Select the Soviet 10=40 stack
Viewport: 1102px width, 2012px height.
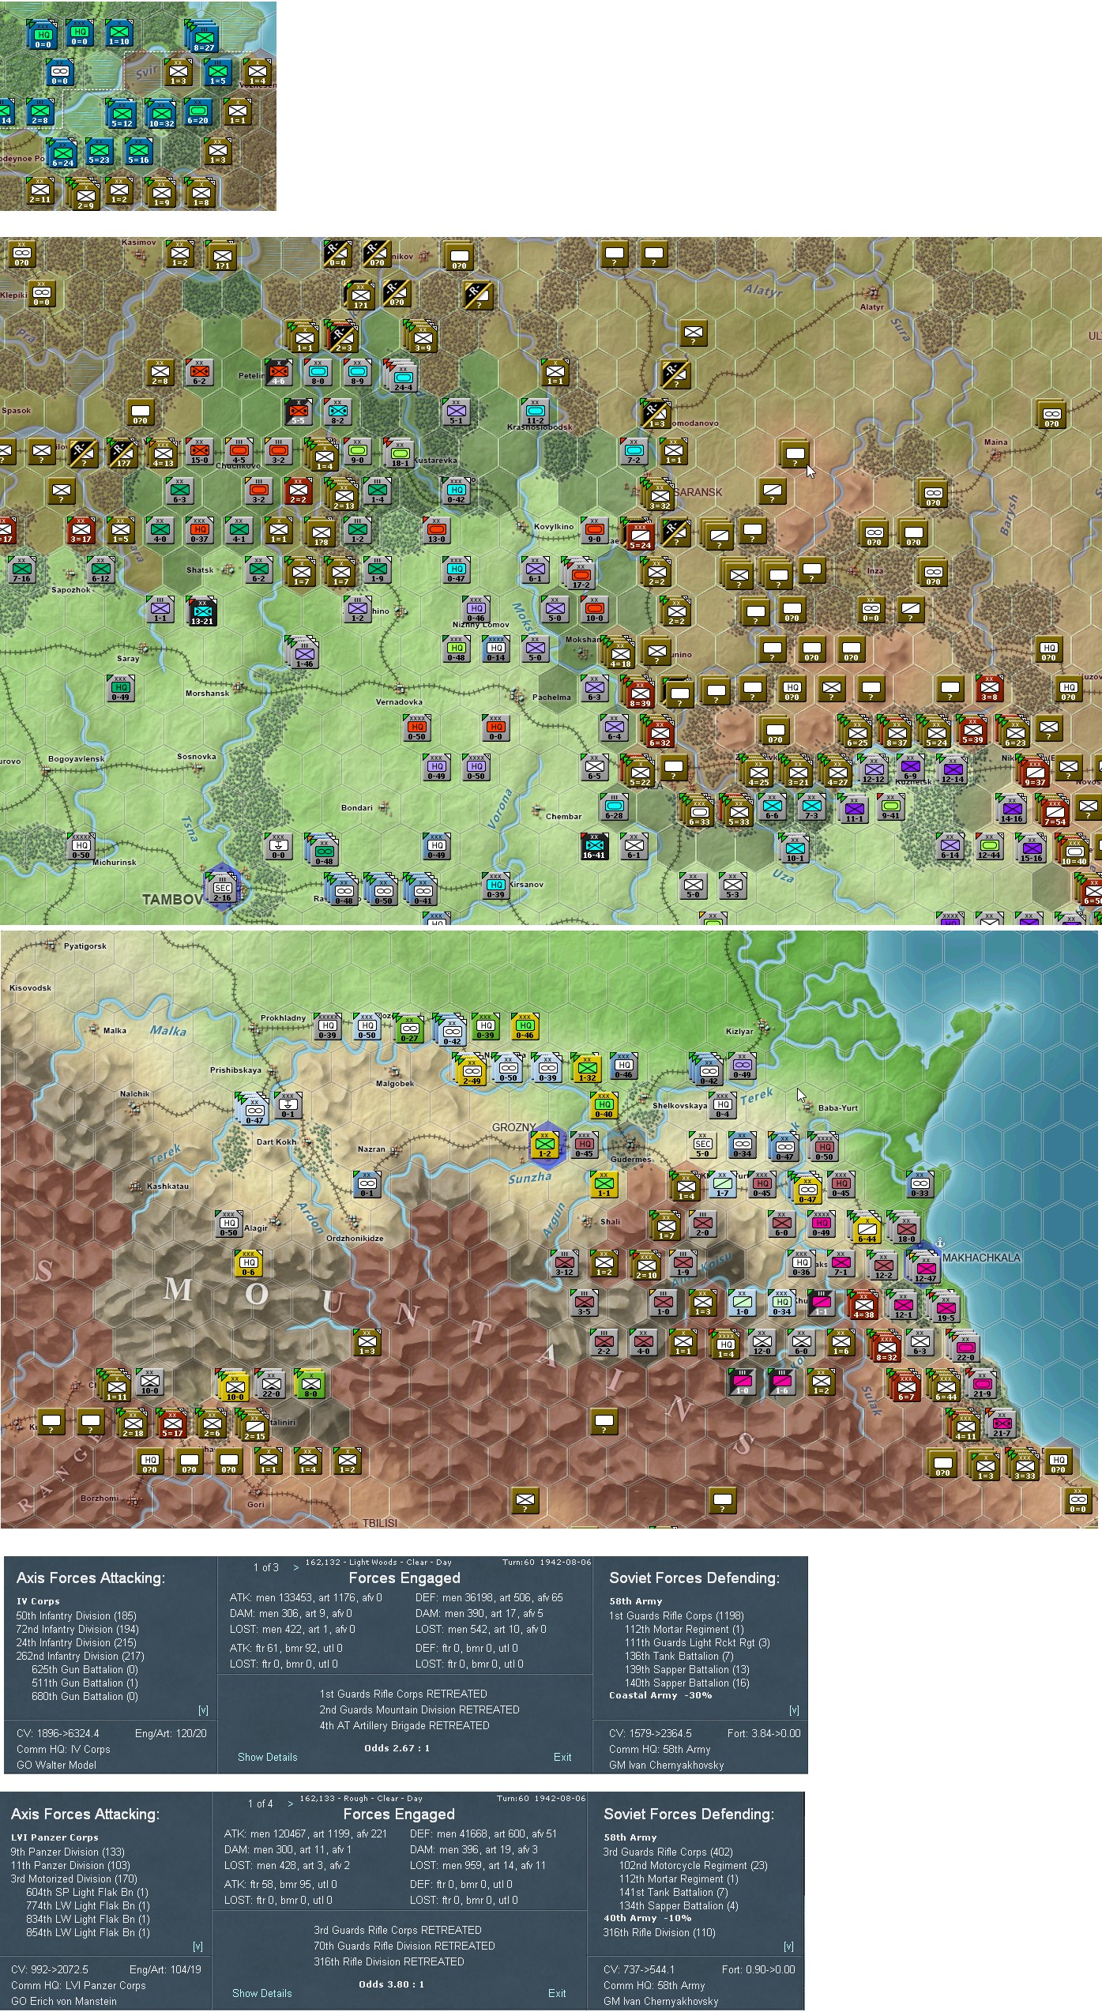(x=1074, y=852)
